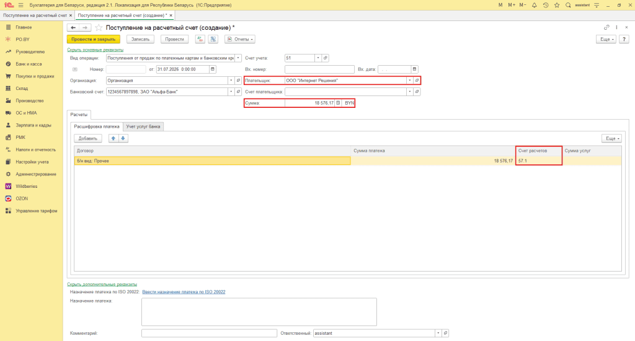Expand the Вид операции dropdown
Viewport: 635px width, 341px height.
(x=238, y=58)
